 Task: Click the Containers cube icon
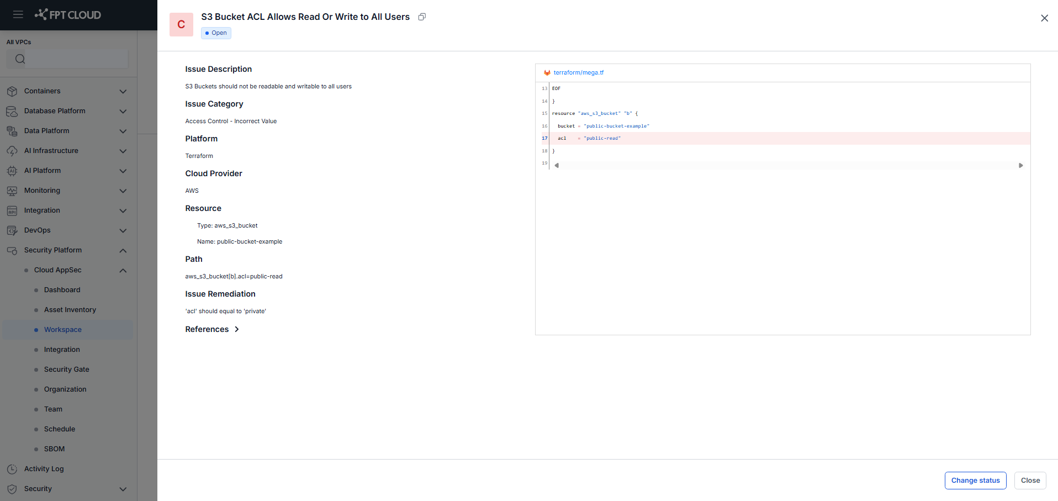pyautogui.click(x=12, y=91)
